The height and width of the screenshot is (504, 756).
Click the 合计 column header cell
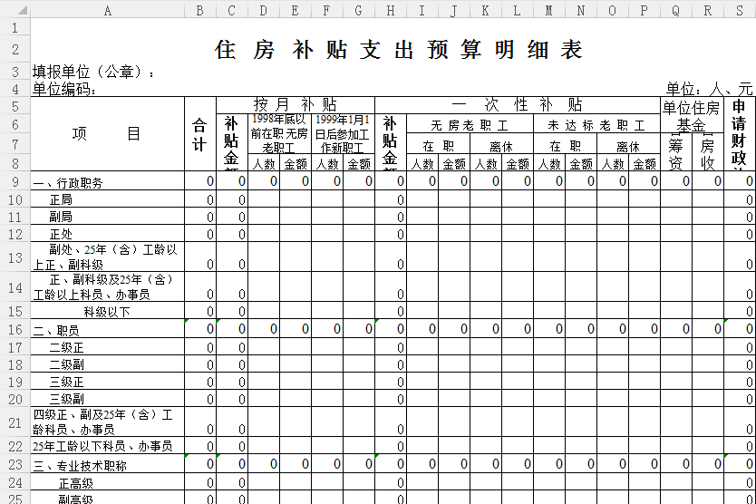pos(199,134)
